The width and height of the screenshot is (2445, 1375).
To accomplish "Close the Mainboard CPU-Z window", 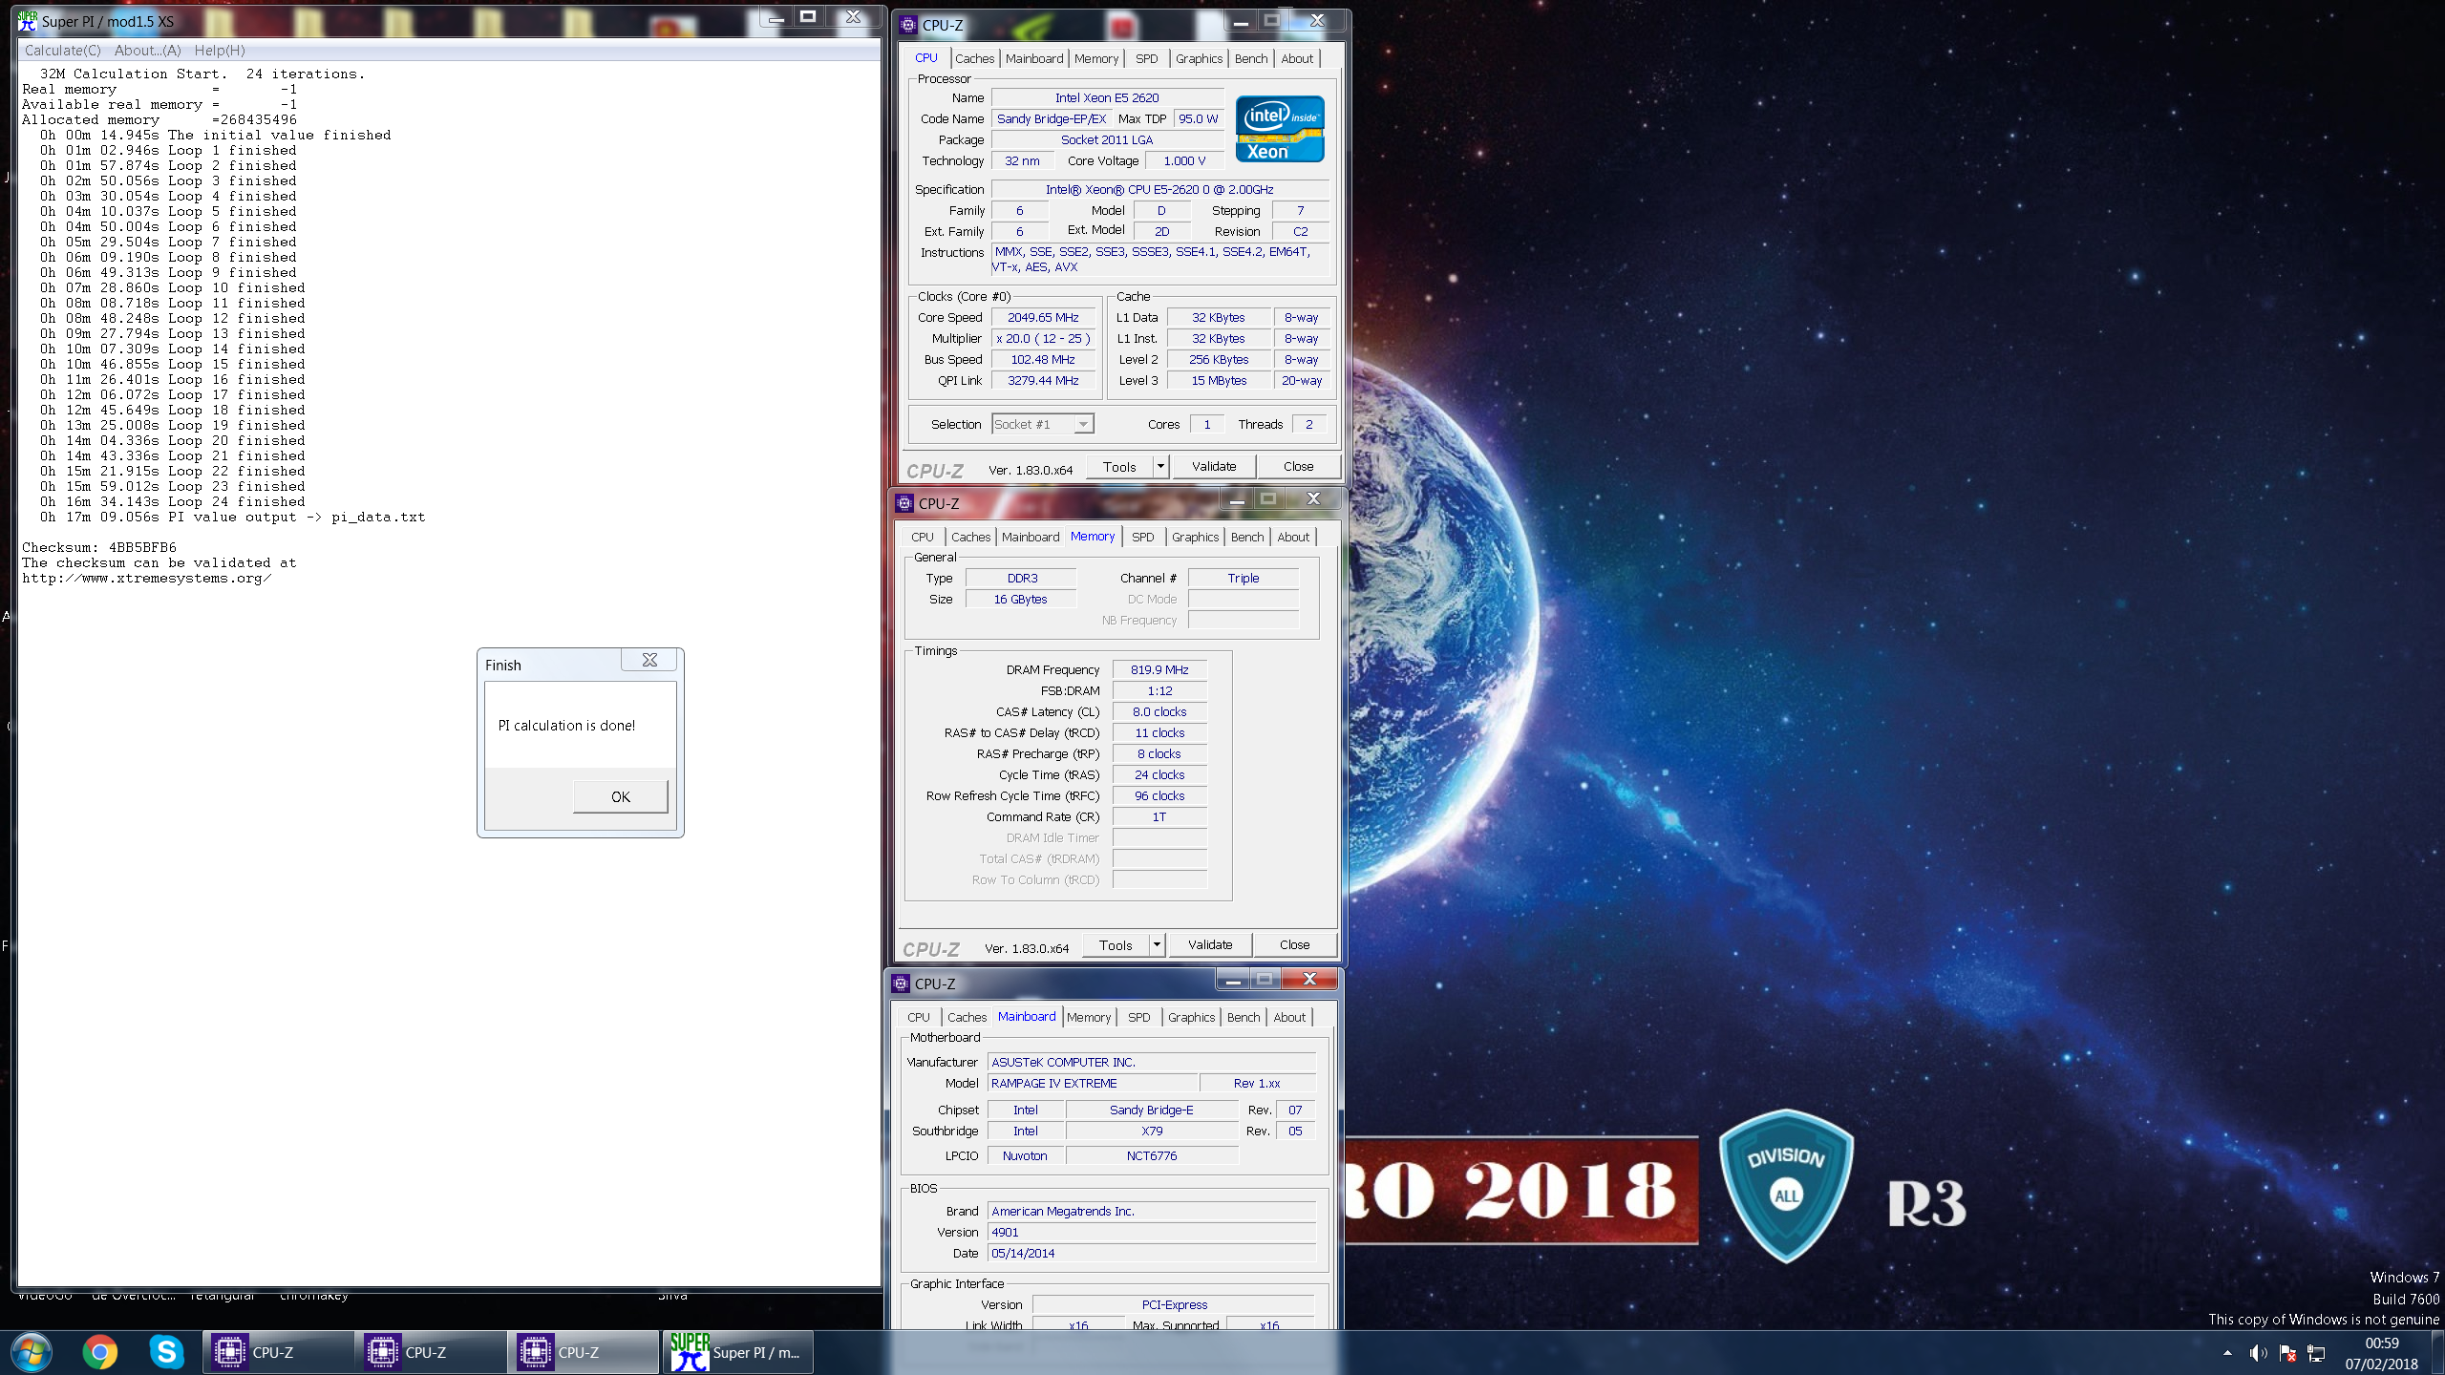I will click(x=1309, y=979).
